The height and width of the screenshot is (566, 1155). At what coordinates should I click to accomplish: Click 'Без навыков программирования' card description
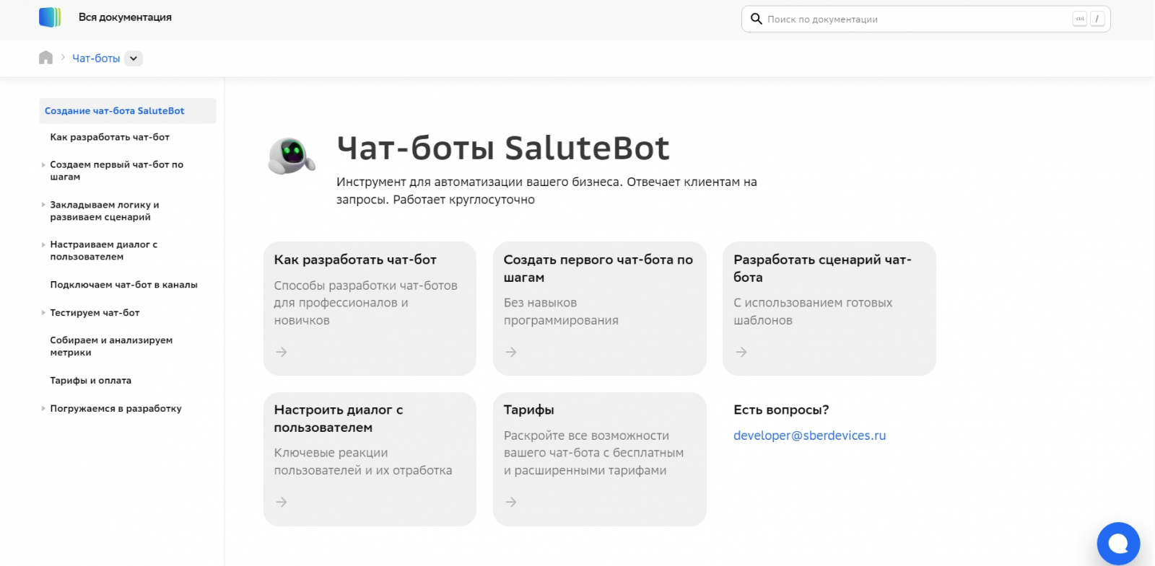(561, 311)
